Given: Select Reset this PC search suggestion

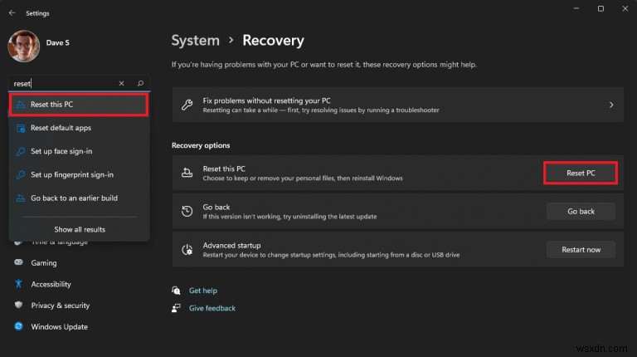Looking at the screenshot, I should point(79,105).
